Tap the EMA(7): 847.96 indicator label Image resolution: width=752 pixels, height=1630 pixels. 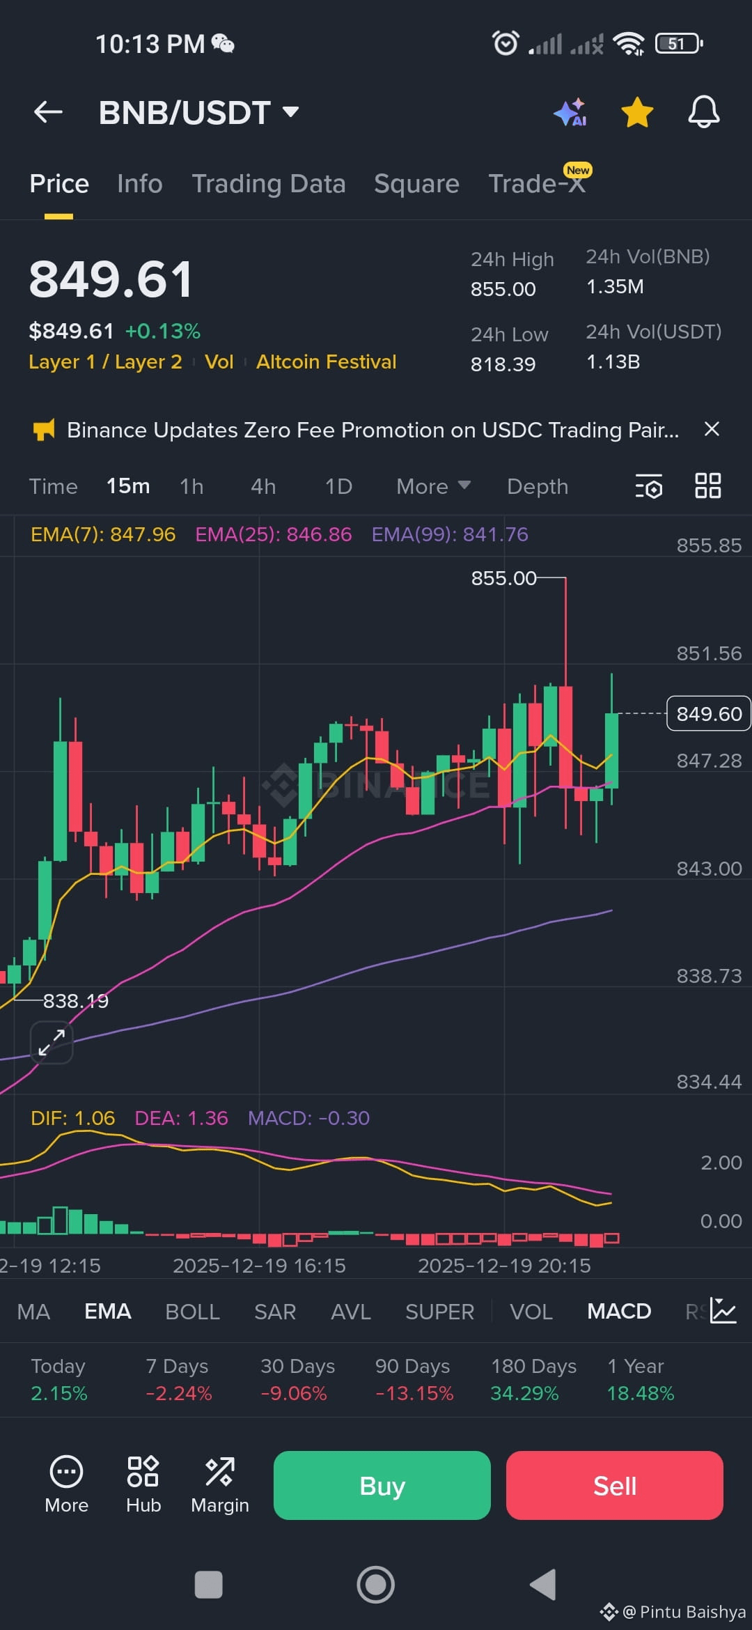pos(103,534)
